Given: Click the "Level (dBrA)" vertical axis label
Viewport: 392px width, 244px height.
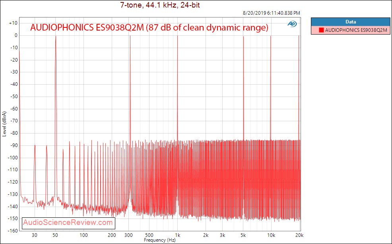Looking at the screenshot, I should (4, 124).
